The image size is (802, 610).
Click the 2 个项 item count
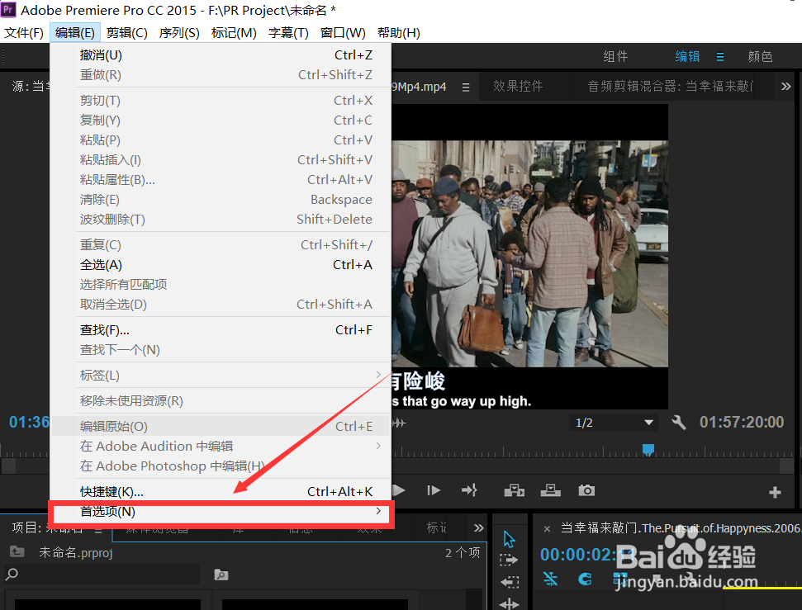(x=463, y=553)
